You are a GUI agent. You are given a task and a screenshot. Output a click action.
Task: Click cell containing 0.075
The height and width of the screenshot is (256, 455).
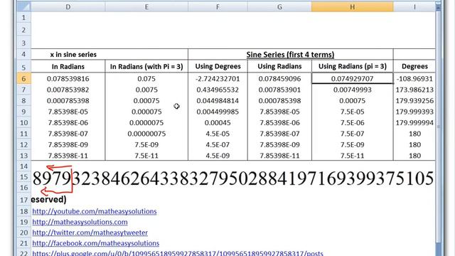tap(146, 79)
